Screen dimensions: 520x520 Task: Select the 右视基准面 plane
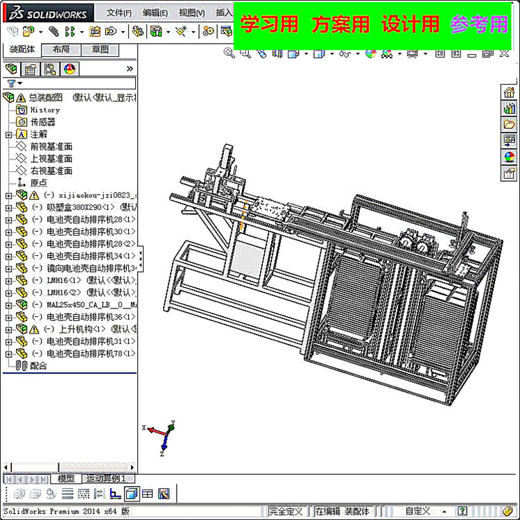point(51,171)
